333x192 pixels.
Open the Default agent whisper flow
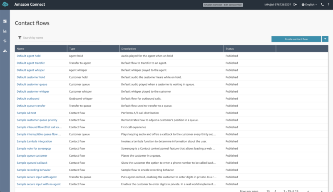pos(30,70)
